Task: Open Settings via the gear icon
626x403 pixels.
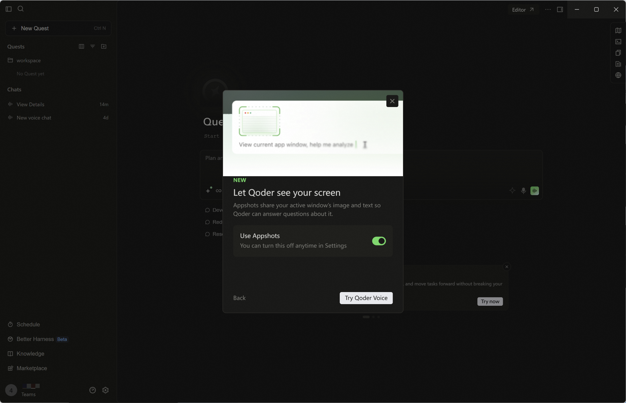Action: pos(105,390)
